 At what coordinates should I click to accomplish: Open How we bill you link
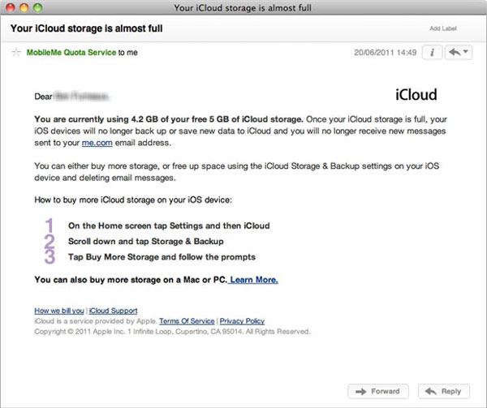pos(59,311)
